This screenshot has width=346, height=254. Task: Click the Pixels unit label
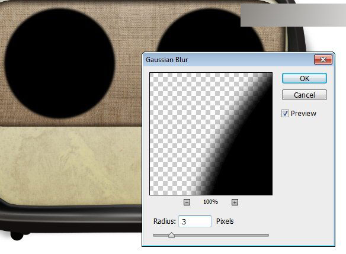pos(225,221)
